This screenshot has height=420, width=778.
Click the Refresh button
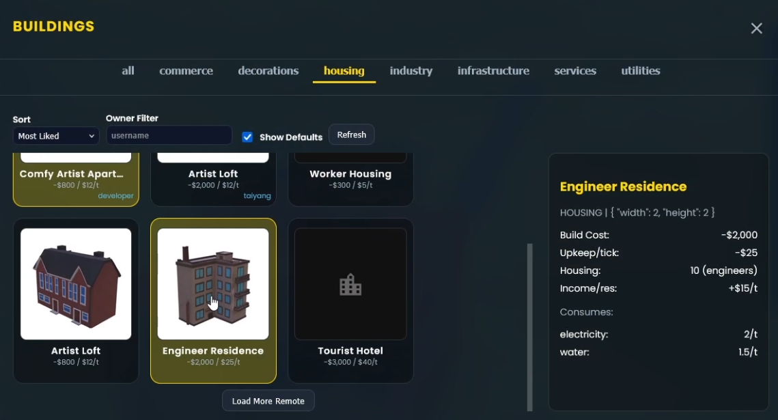(x=351, y=135)
